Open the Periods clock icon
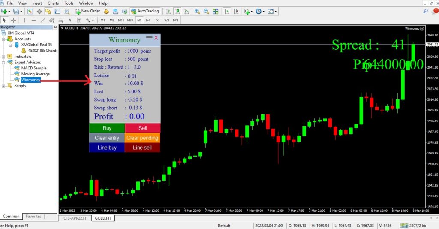Image resolution: width=439 pixels, height=229 pixels. pos(259,11)
